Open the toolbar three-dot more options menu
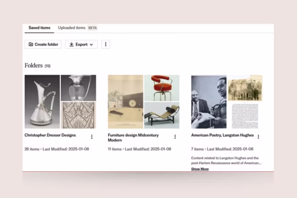Viewport: 297px width, 198px height. point(106,45)
